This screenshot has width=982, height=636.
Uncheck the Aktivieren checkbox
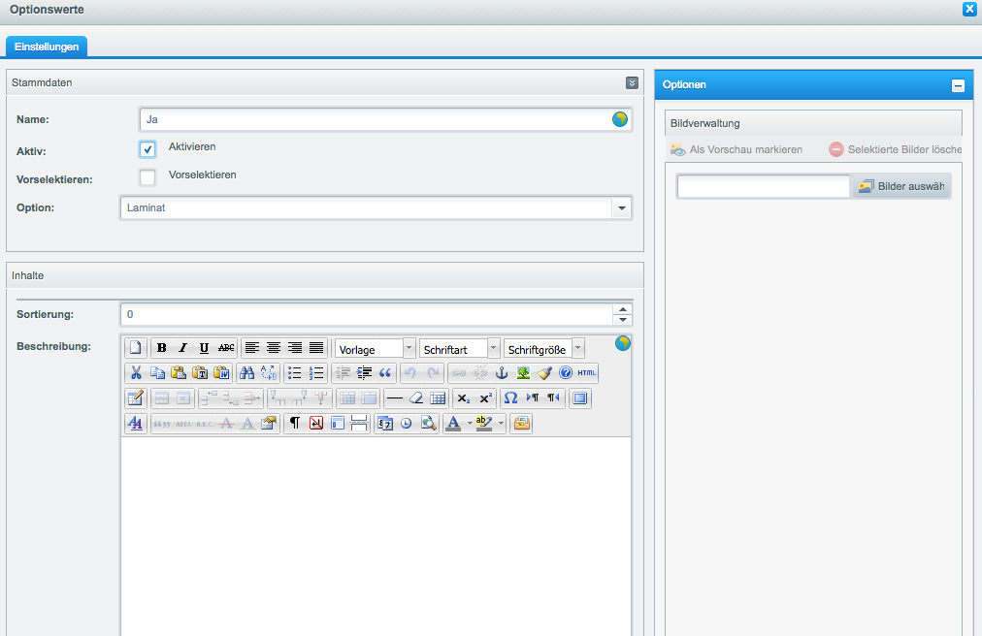[147, 149]
